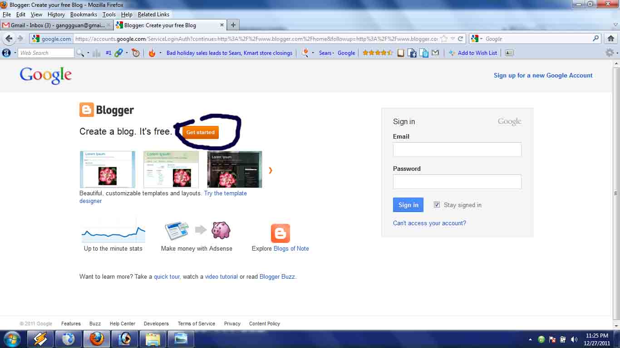This screenshot has height=348, width=620.
Task: Open the Related Links menu
Action: pos(153,14)
